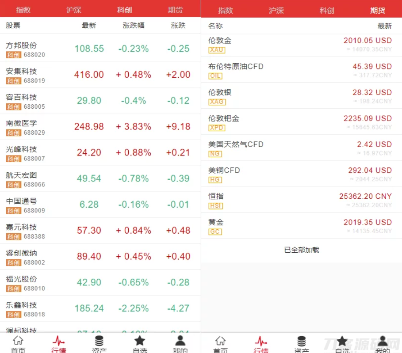The height and width of the screenshot is (353, 402).
Task: Open the assets coin-stack icon in right screen
Action: pyautogui.click(x=302, y=341)
